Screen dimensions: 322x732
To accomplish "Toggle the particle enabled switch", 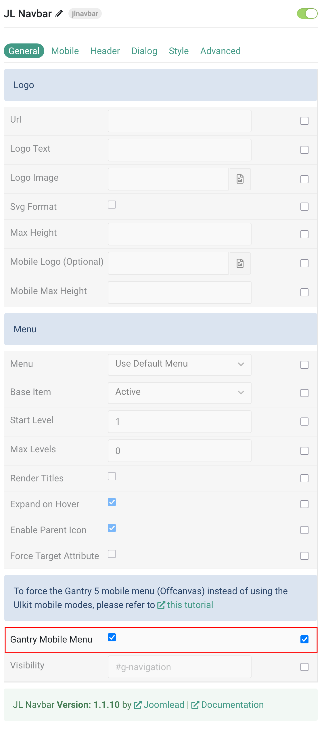I will click(x=307, y=14).
